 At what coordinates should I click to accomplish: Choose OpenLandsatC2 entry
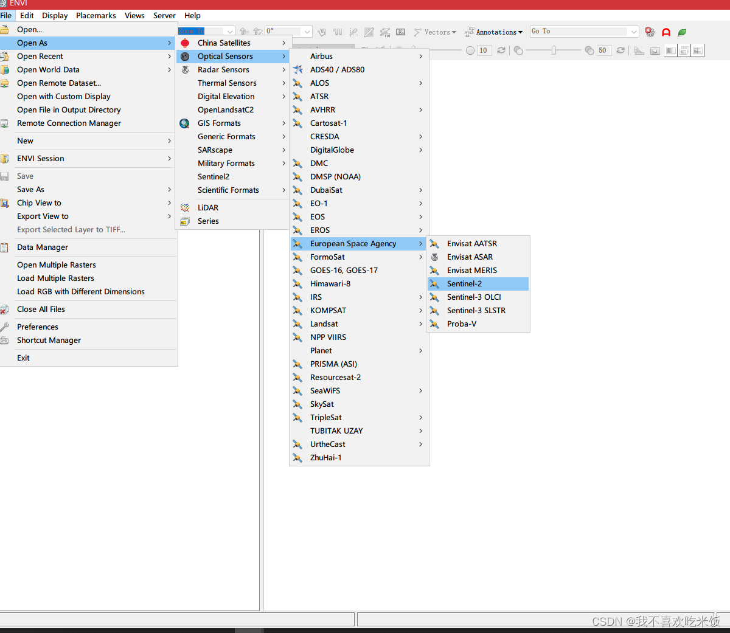233,109
